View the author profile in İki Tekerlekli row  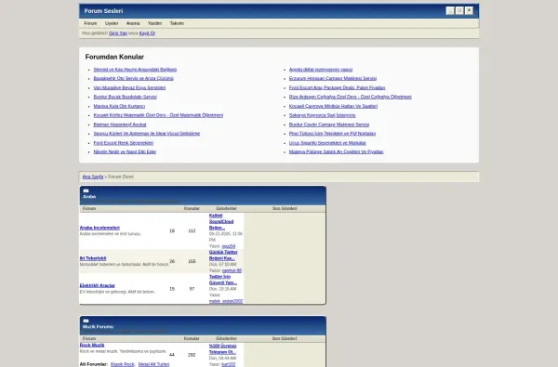[x=232, y=270]
